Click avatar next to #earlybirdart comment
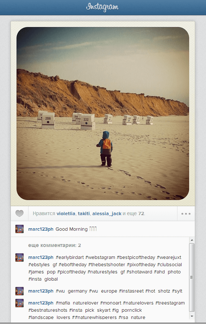The image size is (206, 324). click(x=19, y=257)
